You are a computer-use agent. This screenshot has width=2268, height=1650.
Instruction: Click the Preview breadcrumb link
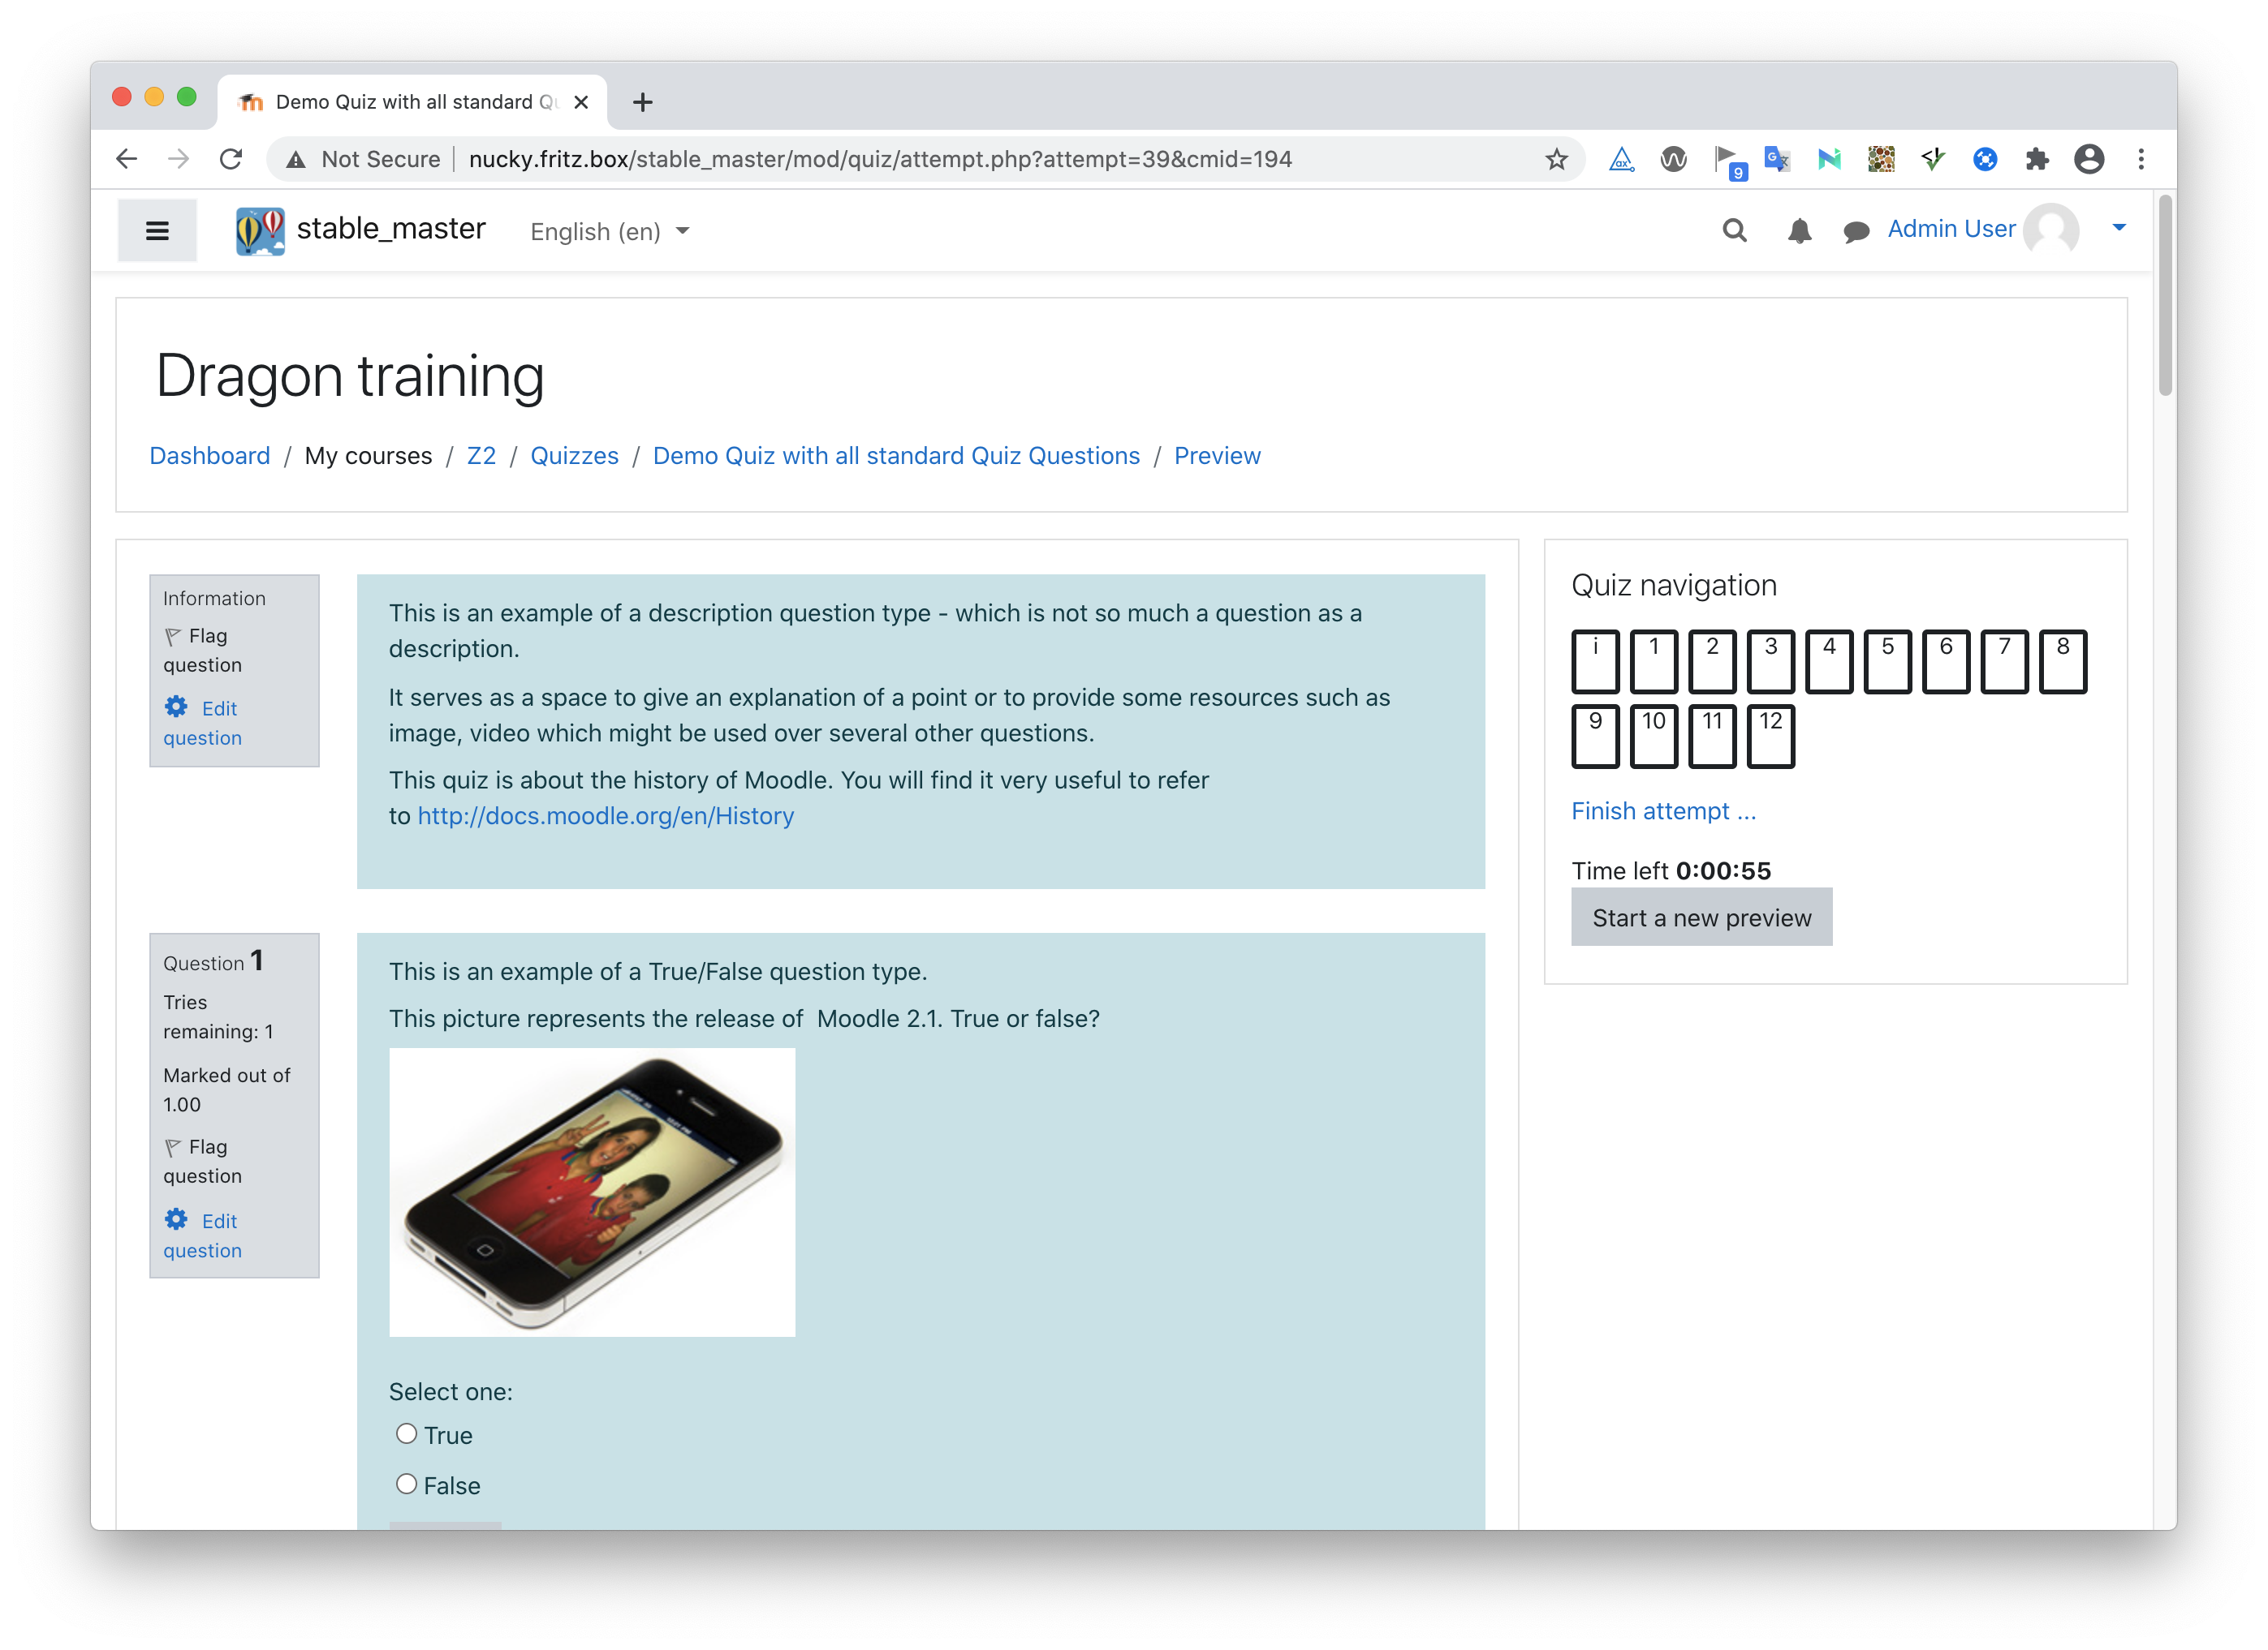[1217, 456]
